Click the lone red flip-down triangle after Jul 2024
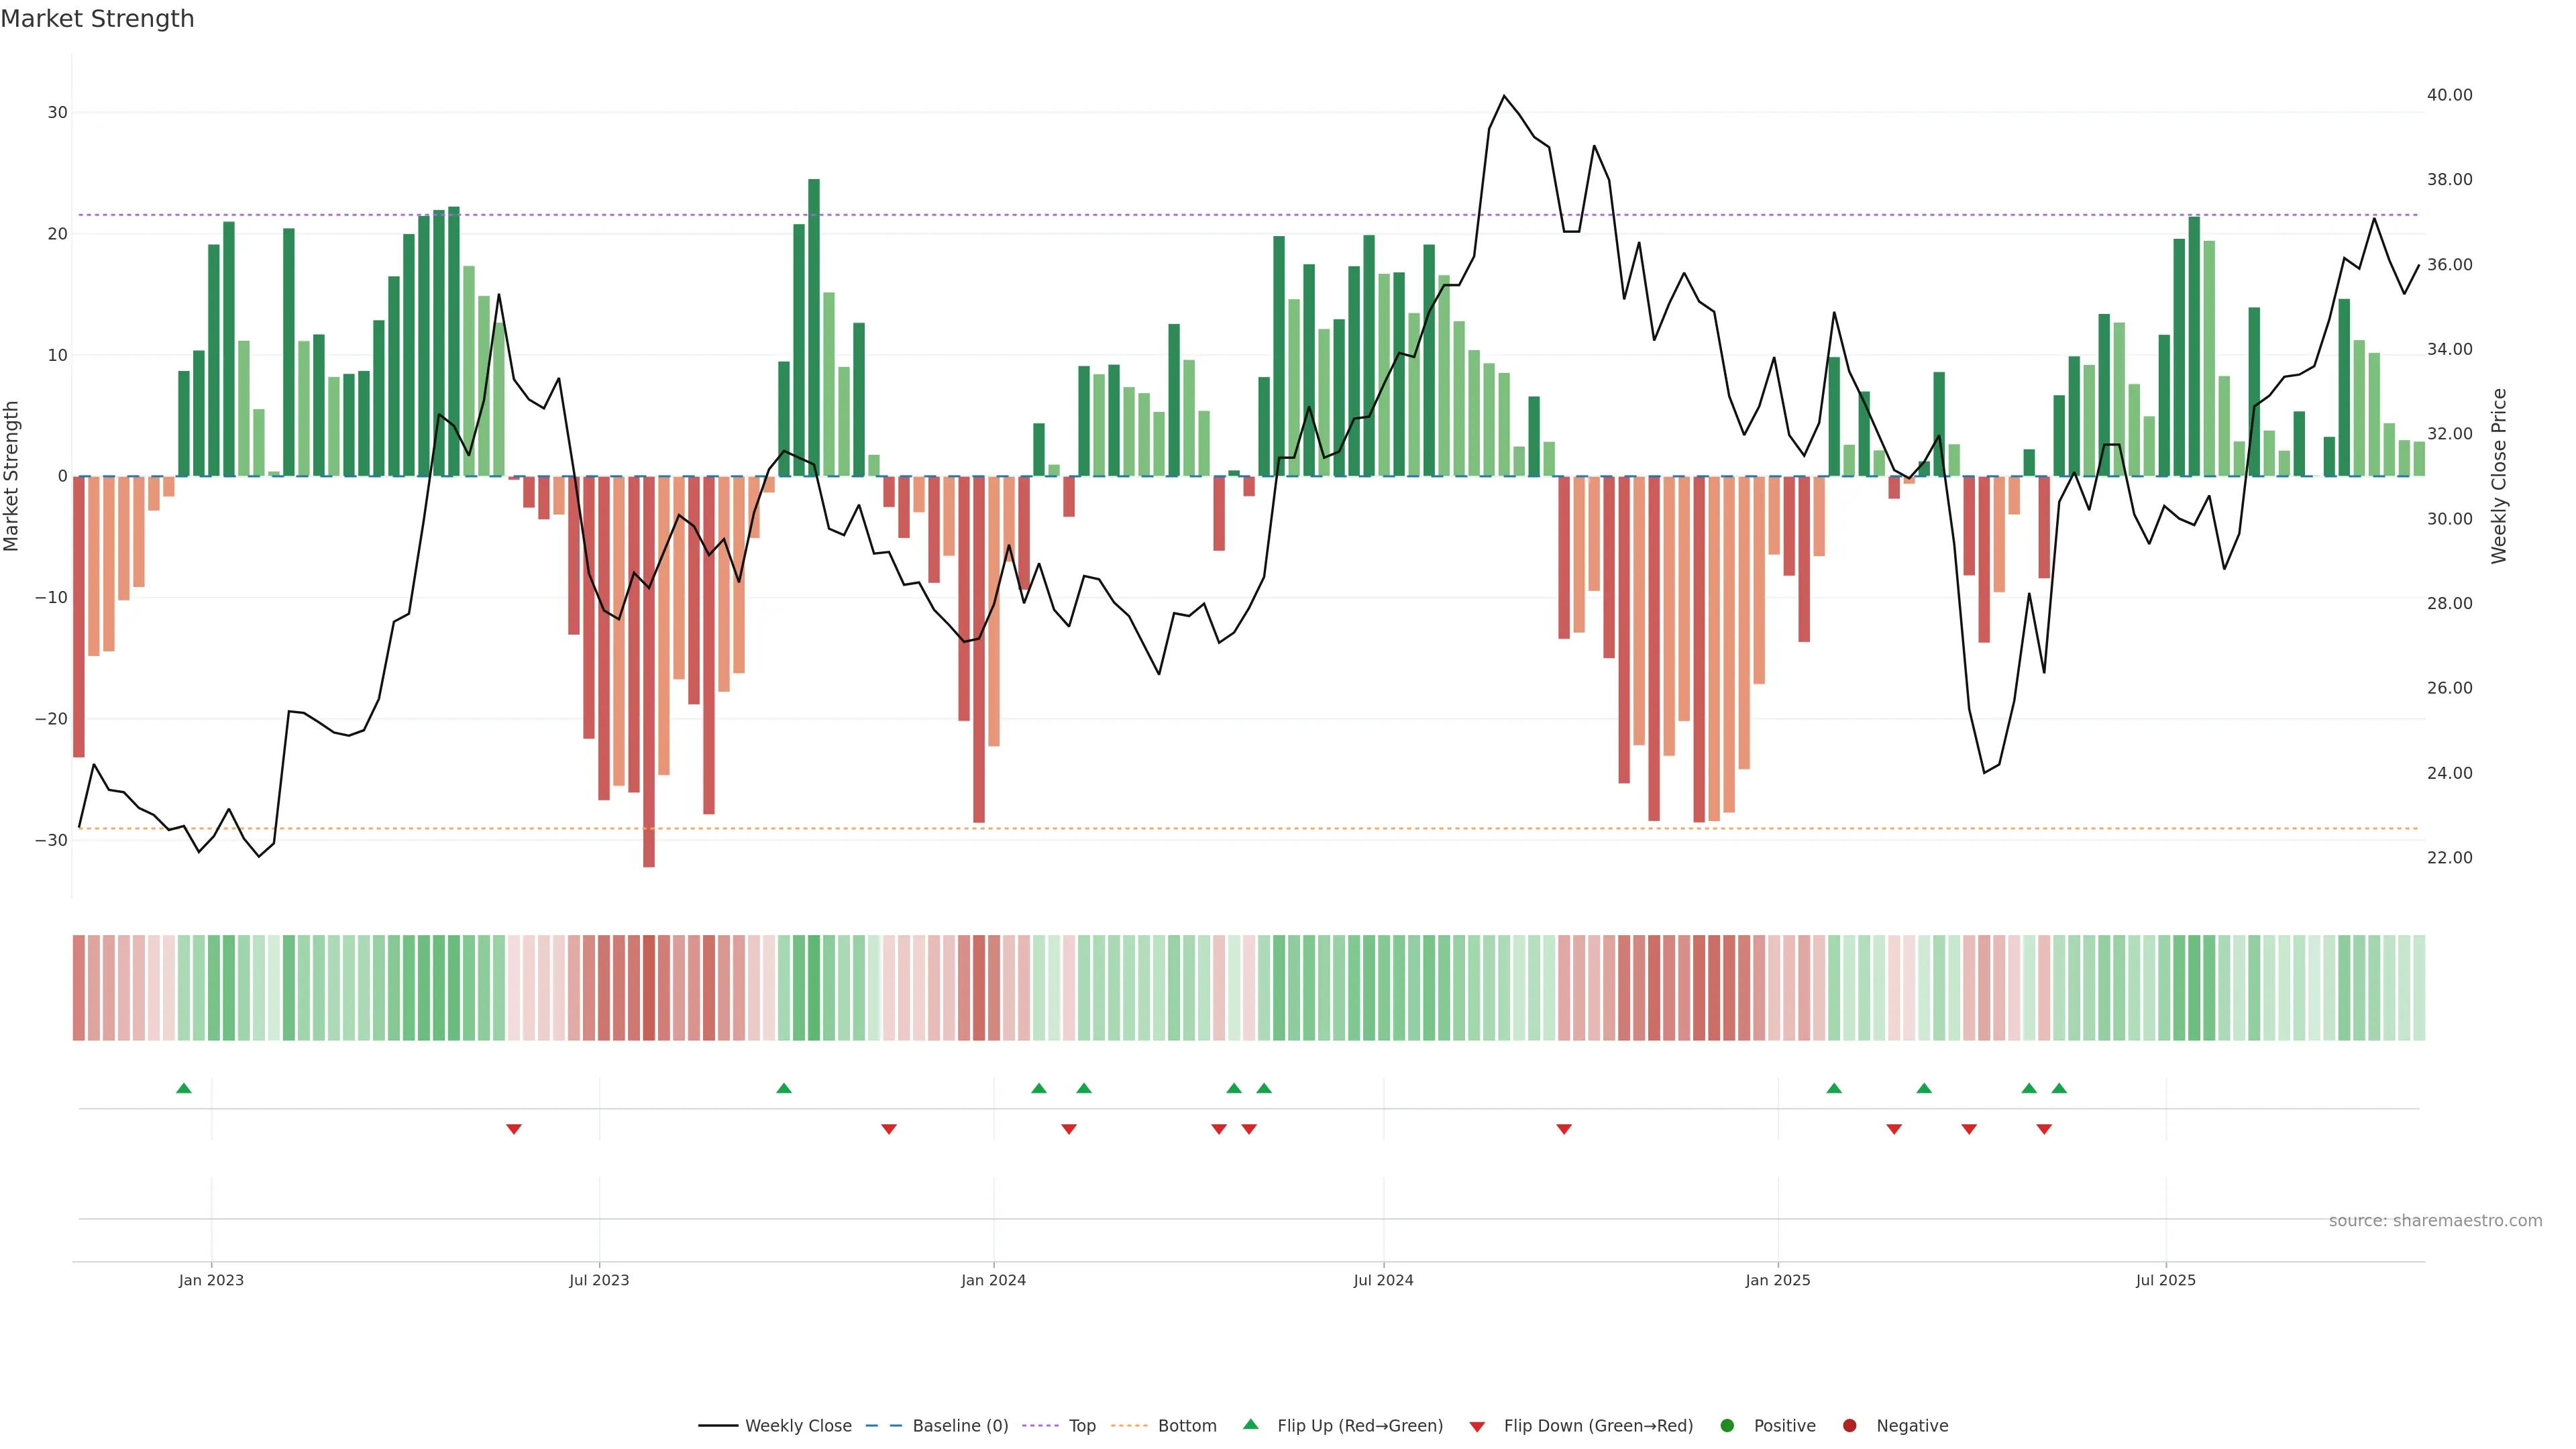The height and width of the screenshot is (1449, 2576). pos(1564,1129)
